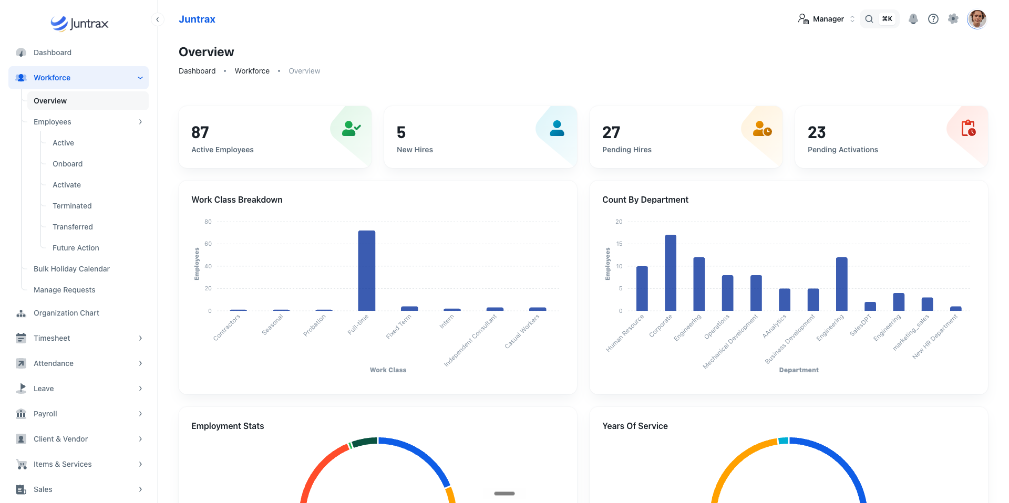Open the Manager role switcher dropdown
The image size is (1009, 503).
pos(827,19)
